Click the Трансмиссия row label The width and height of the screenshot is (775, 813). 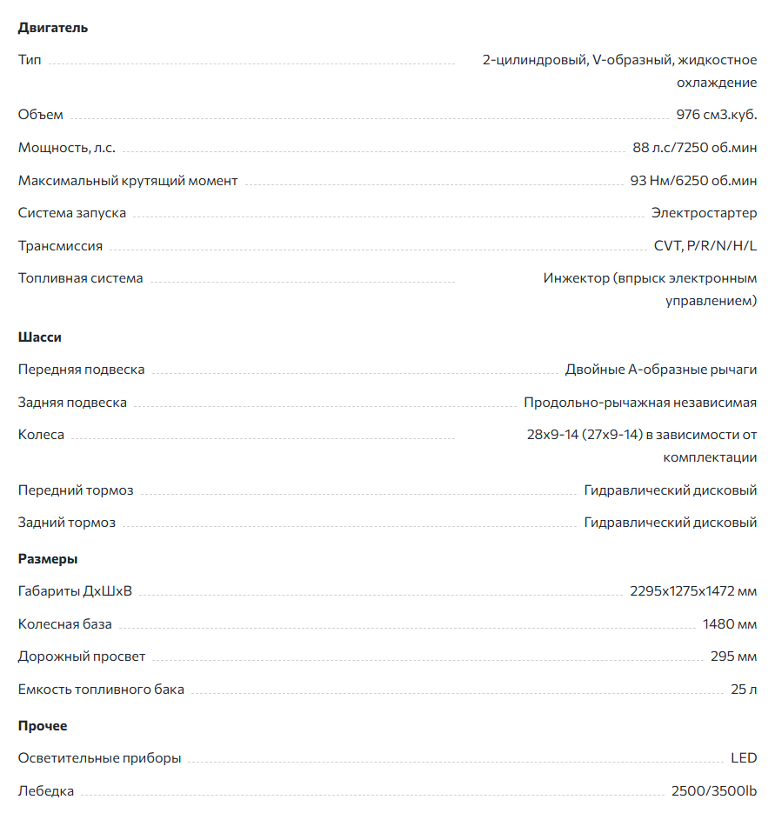[61, 246]
